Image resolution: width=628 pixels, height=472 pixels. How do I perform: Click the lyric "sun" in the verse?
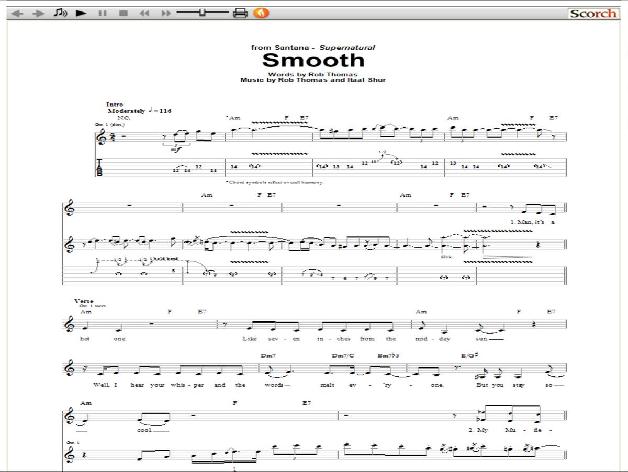[483, 339]
